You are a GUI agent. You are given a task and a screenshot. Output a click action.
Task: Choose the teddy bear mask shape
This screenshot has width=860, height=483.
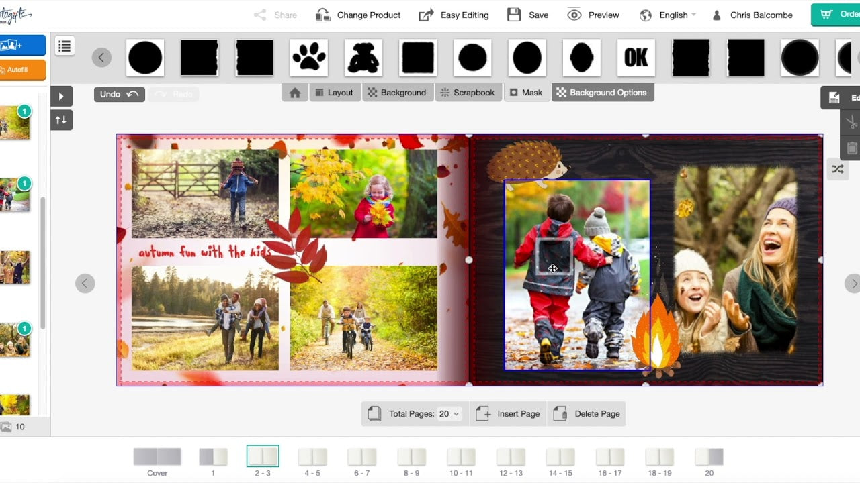pos(363,58)
